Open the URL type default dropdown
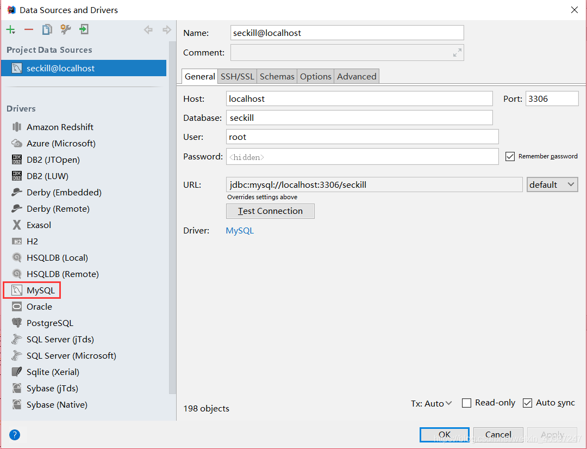Screen dimensions: 587x449 pos(552,185)
